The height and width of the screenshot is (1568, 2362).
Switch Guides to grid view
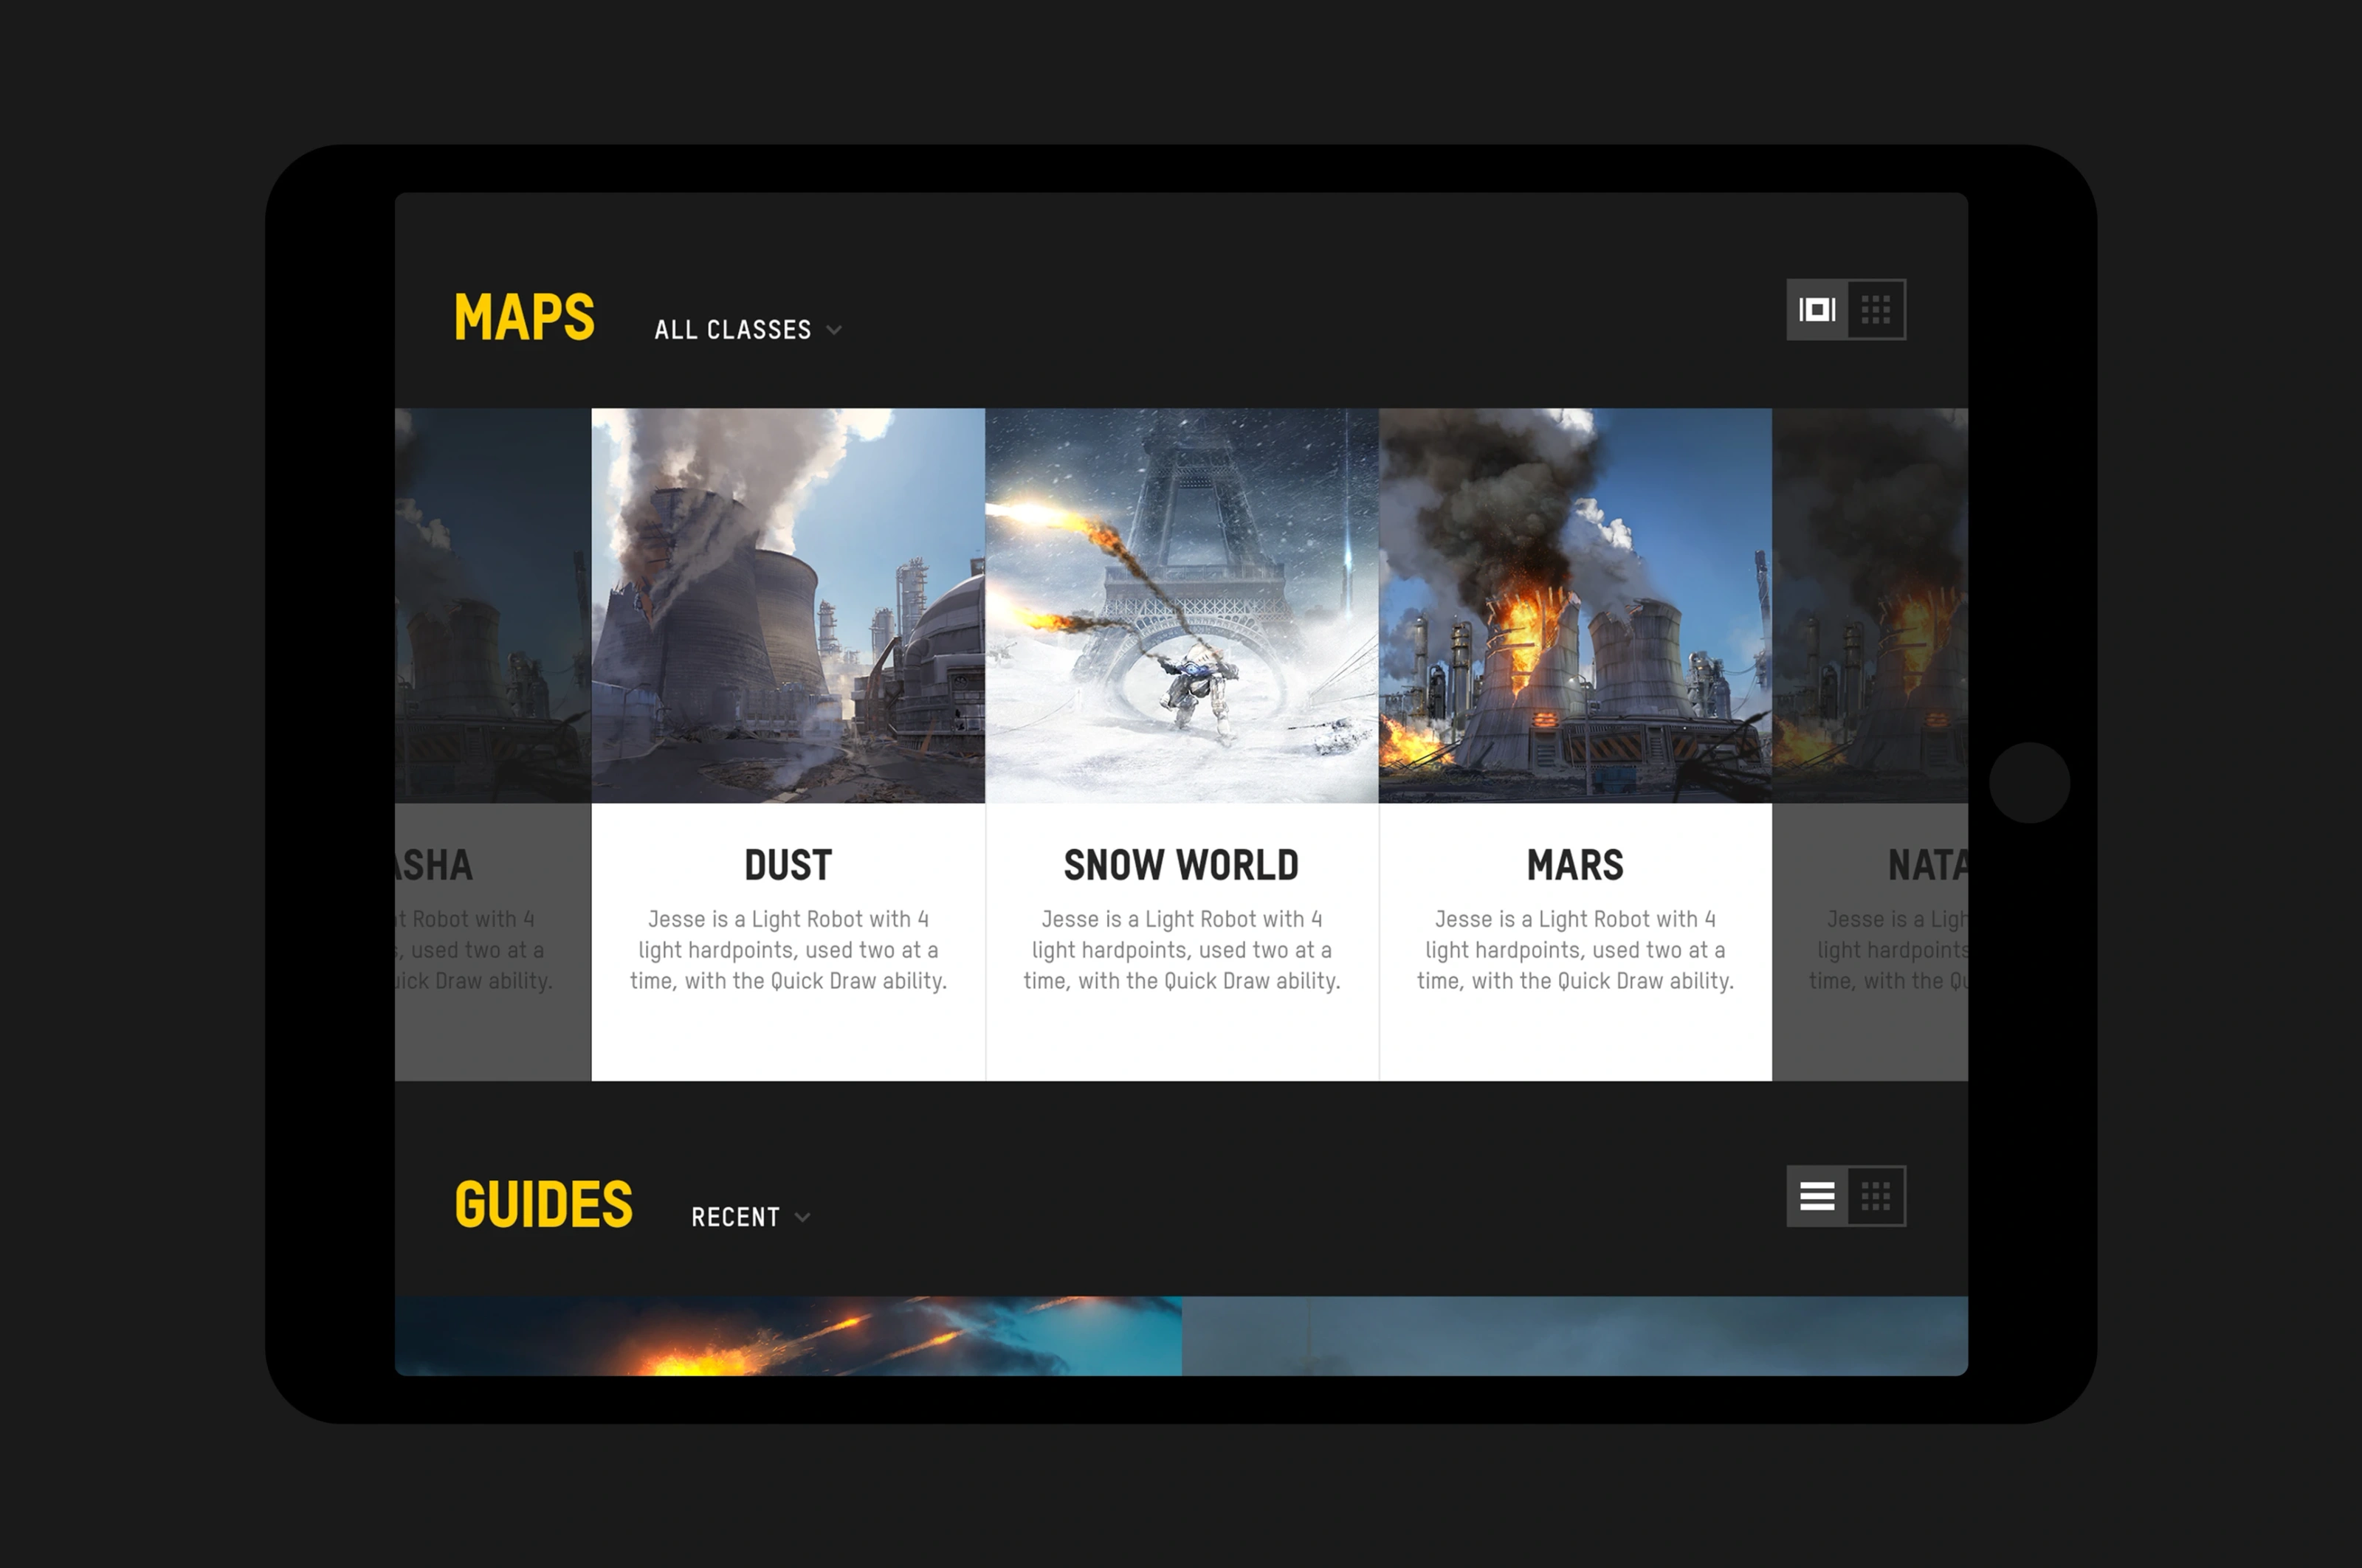point(1876,1196)
